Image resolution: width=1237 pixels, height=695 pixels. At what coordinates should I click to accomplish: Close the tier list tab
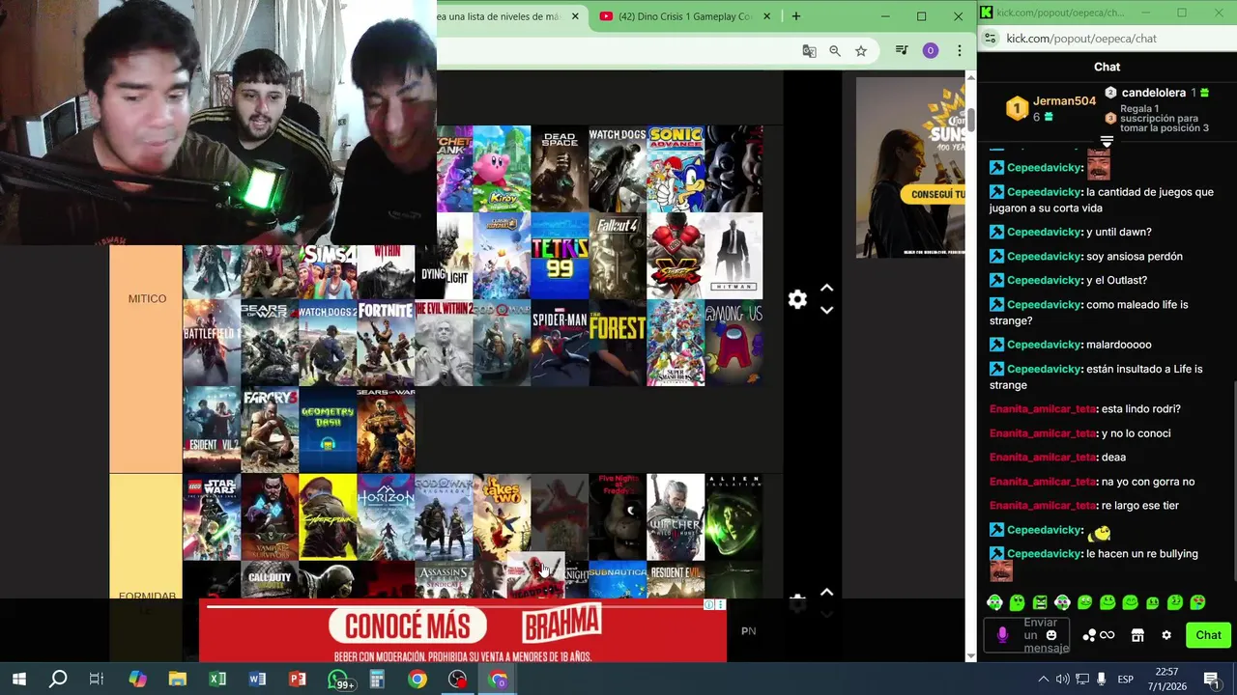coord(576,16)
